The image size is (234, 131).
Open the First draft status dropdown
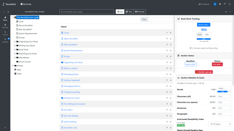tap(217, 64)
